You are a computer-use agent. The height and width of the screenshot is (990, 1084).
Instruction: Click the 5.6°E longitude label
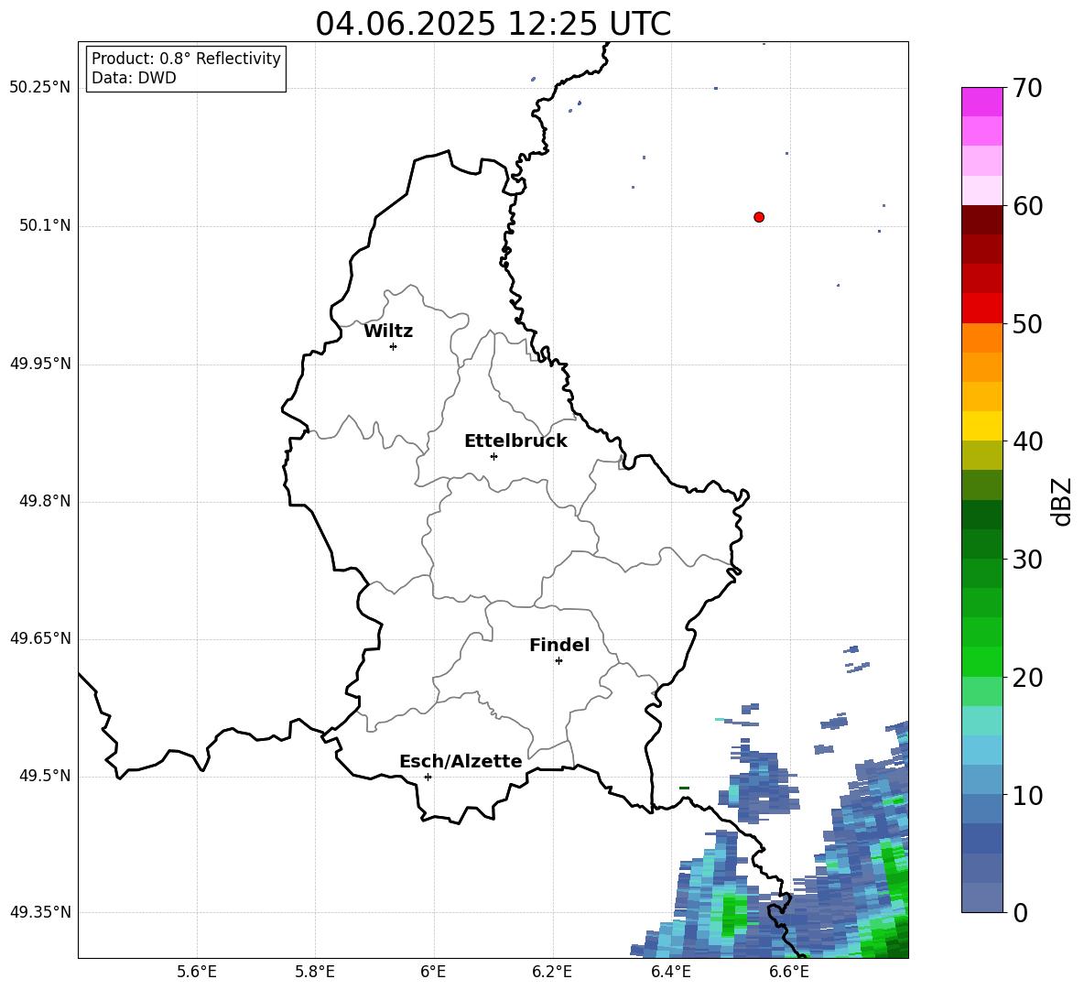pos(197,972)
